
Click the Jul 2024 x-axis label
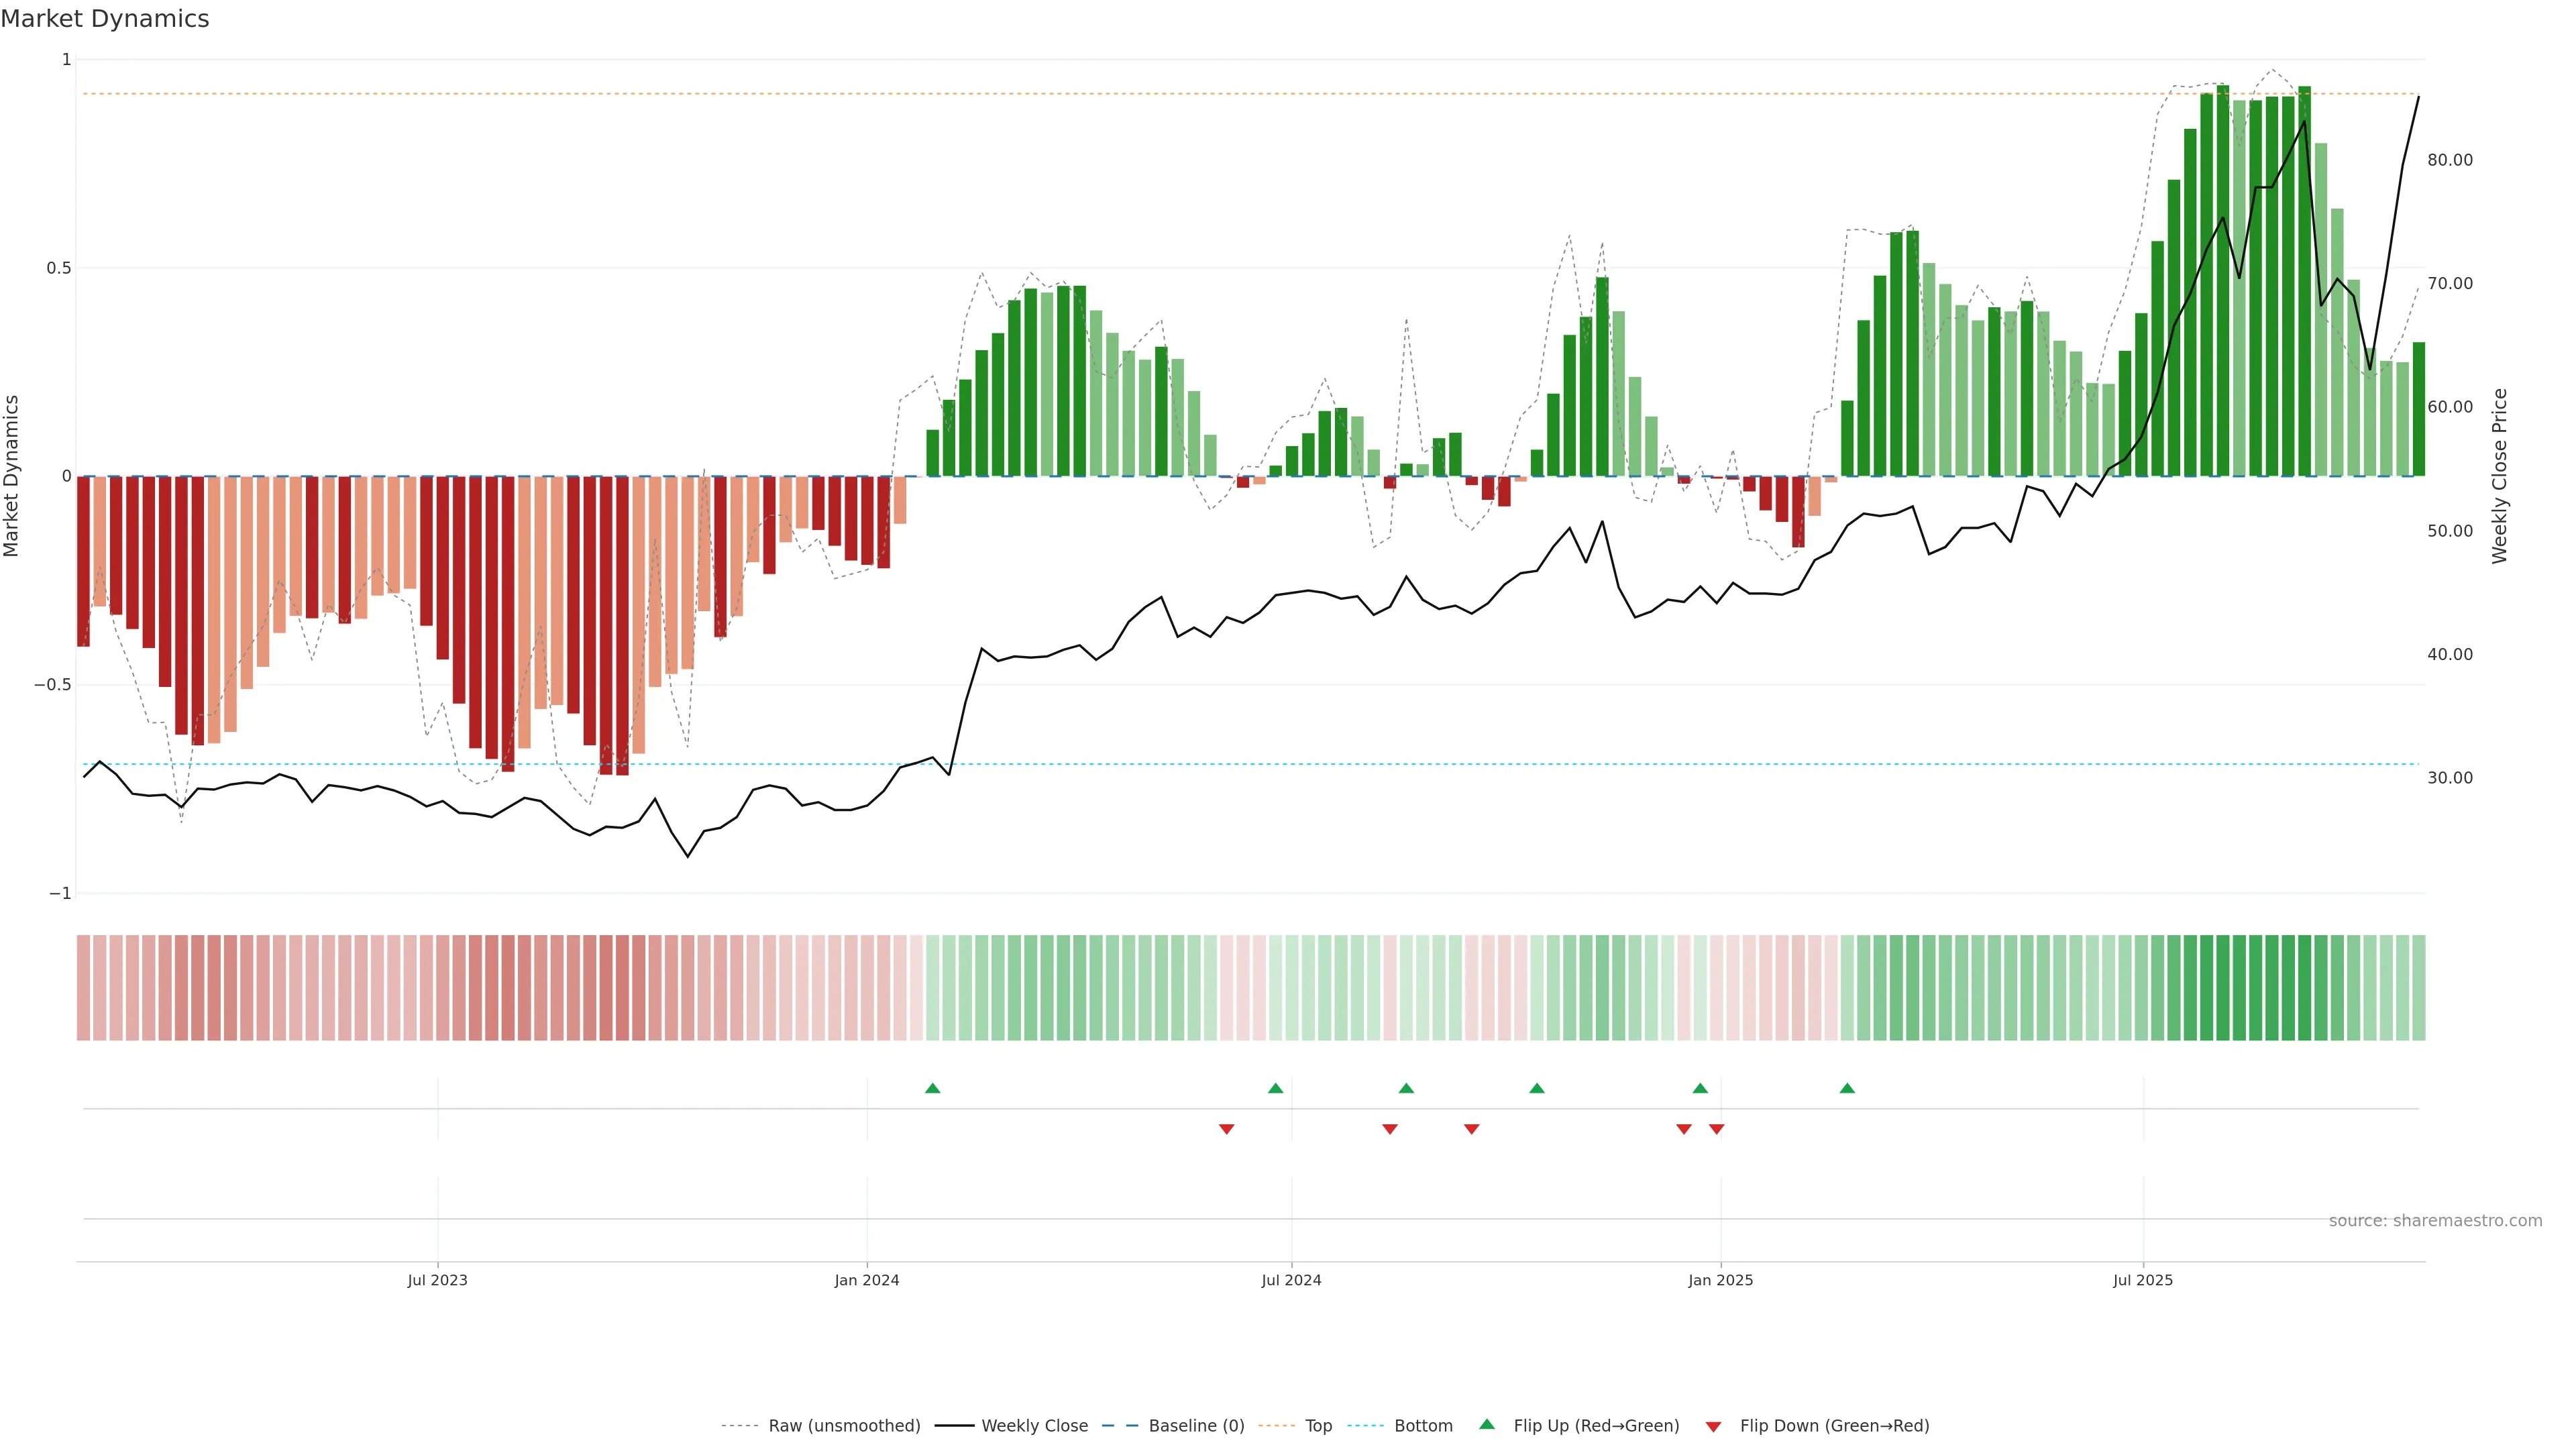(x=1291, y=1280)
